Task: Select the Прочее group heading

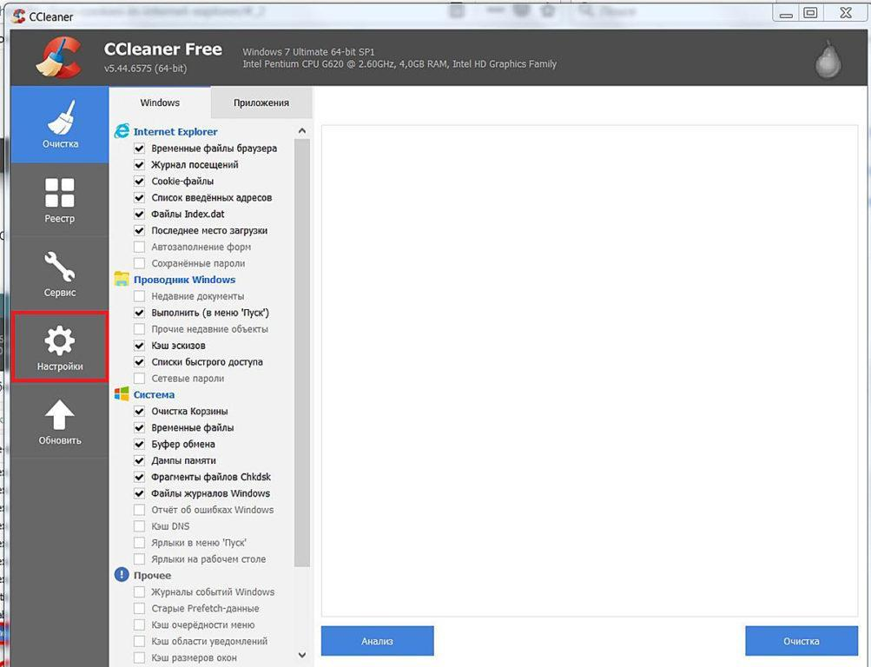Action: [x=152, y=575]
